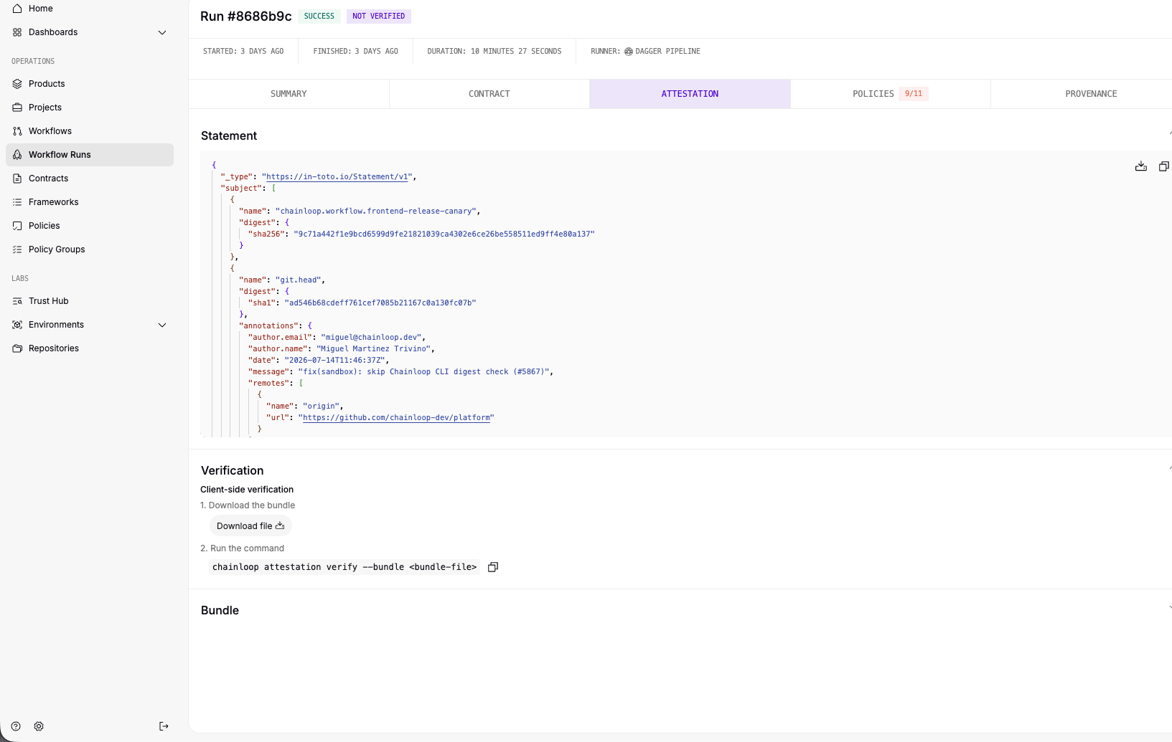This screenshot has height=742, width=1172.
Task: Collapse the Statement section
Action: [x=1170, y=134]
